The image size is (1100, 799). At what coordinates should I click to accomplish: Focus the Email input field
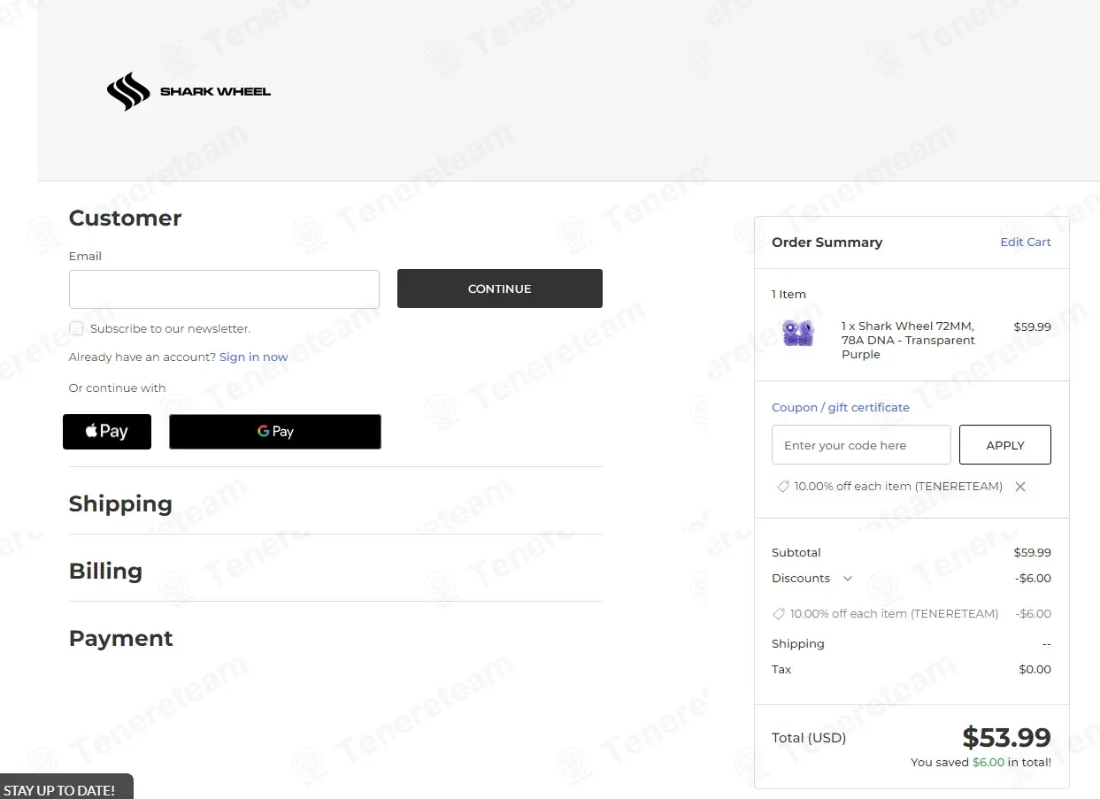click(x=224, y=289)
